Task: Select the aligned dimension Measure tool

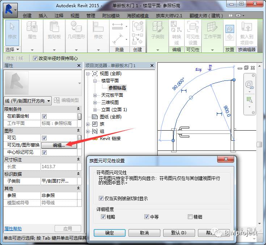Action: [117, 26]
